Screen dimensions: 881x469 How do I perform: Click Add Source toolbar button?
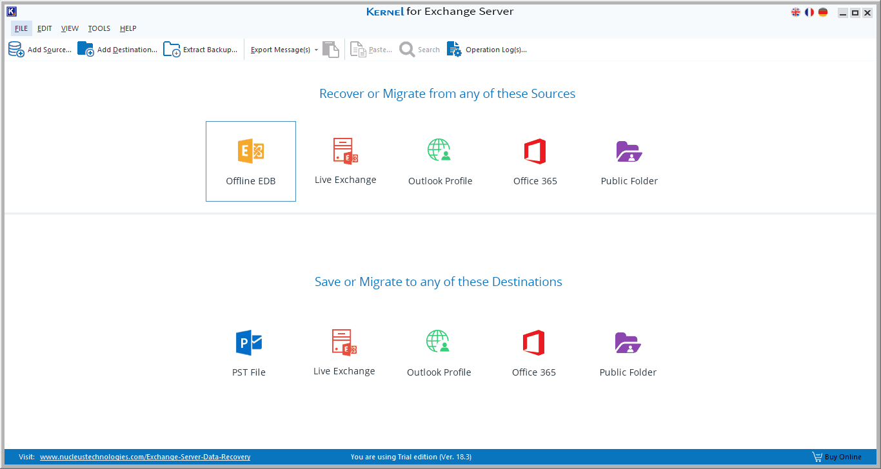pos(40,50)
